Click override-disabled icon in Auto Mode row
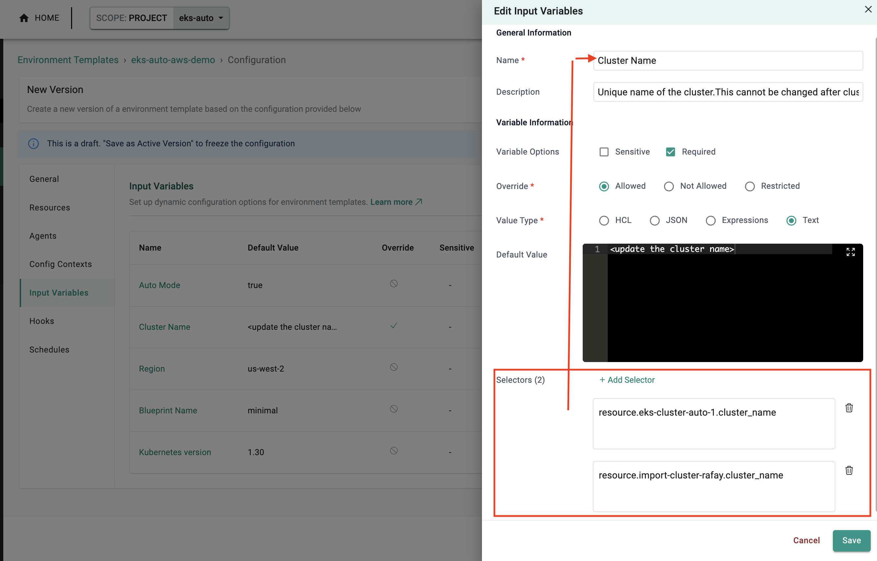Viewport: 877px width, 561px height. coord(394,283)
